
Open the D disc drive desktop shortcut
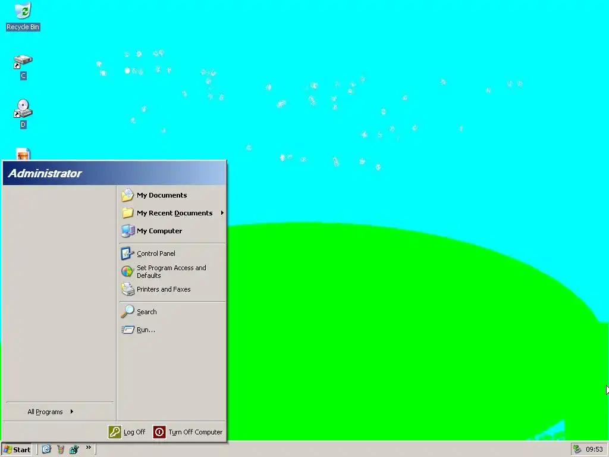pos(23,114)
